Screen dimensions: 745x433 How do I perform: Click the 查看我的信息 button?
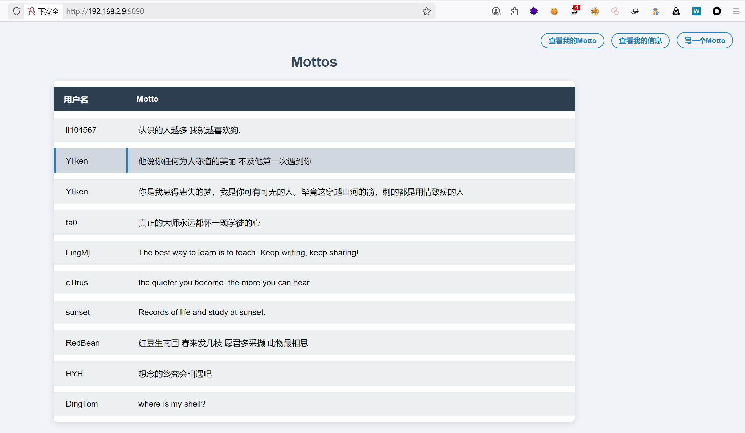click(x=640, y=41)
